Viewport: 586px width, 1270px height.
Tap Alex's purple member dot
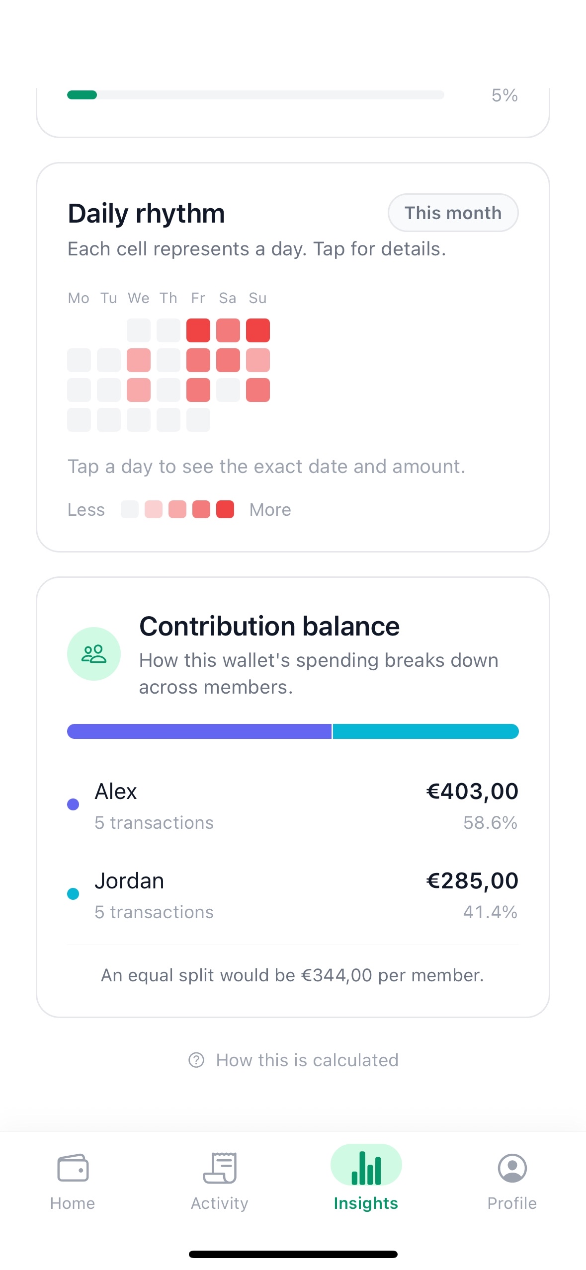coord(73,804)
